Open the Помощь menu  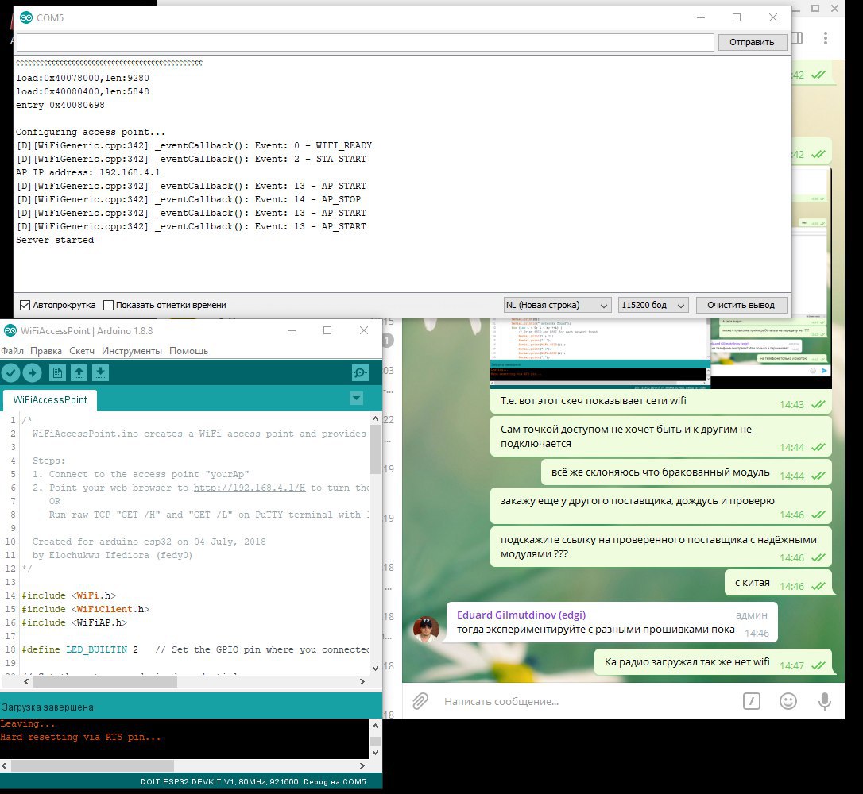pos(189,351)
